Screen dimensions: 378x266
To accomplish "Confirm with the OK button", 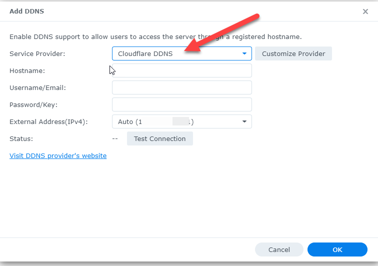I will 337,249.
